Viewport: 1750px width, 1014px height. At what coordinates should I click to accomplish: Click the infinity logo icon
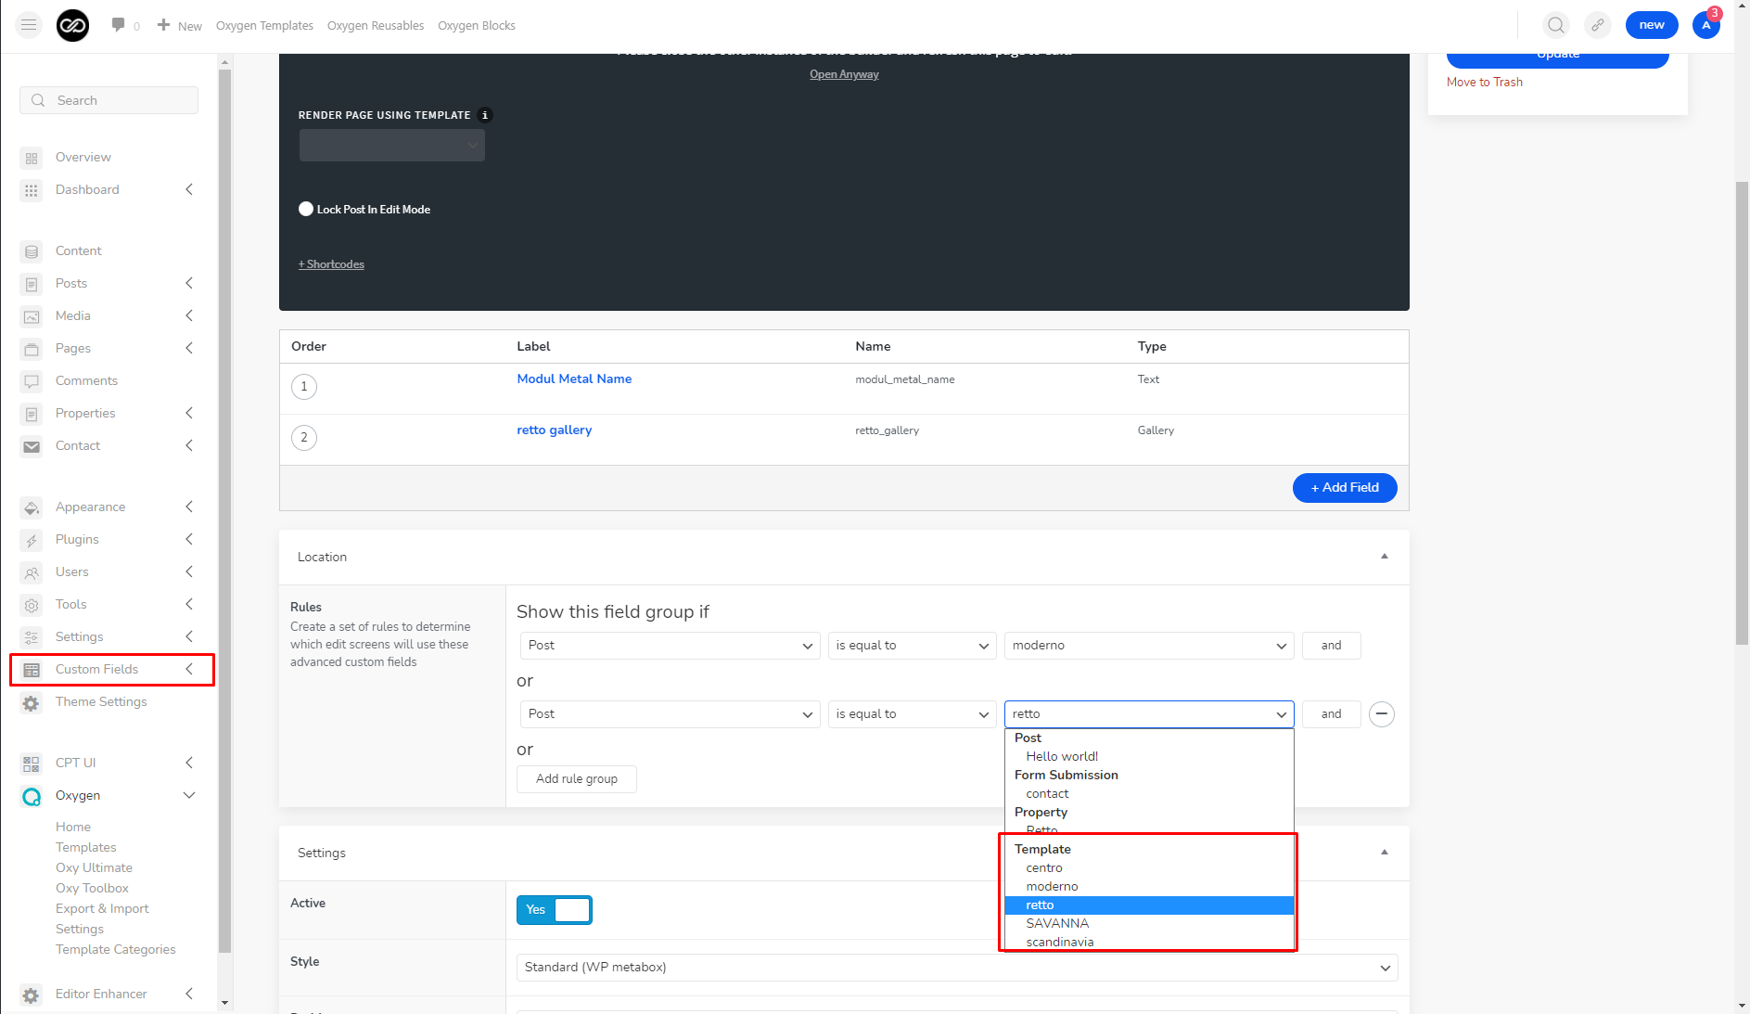[x=72, y=25]
